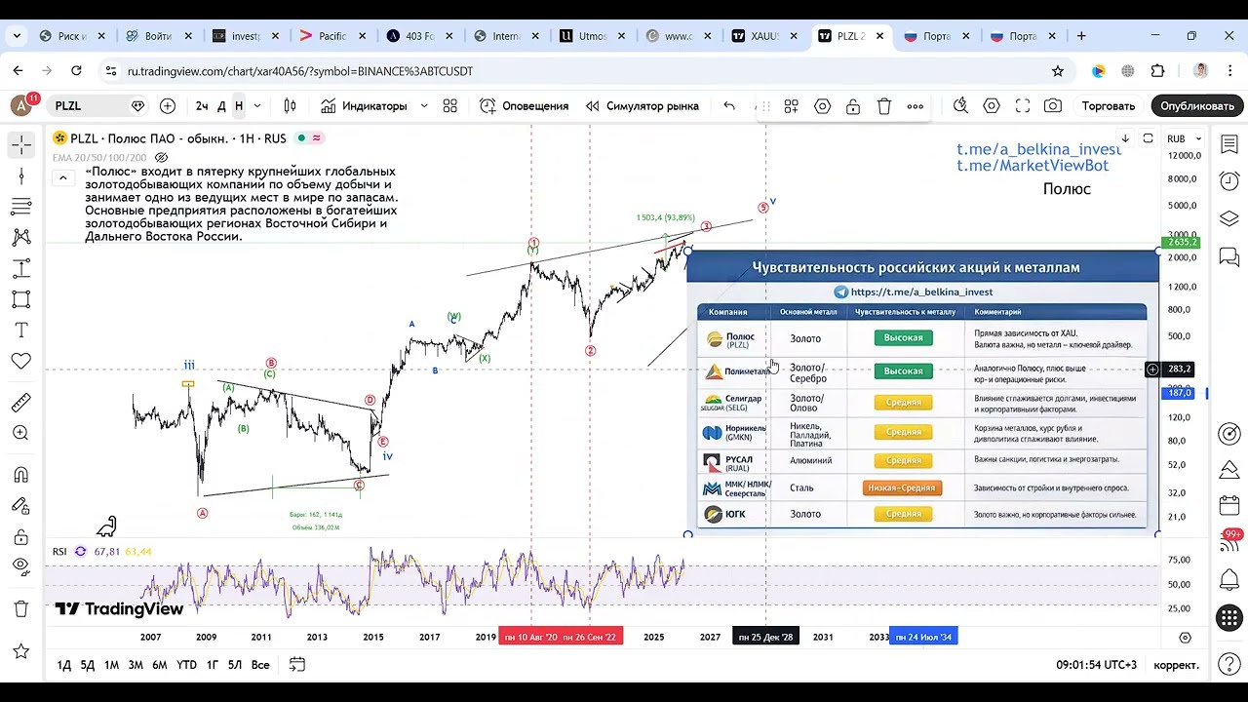Delete the selected drawing with trash icon
The height and width of the screenshot is (702, 1248).
884,106
